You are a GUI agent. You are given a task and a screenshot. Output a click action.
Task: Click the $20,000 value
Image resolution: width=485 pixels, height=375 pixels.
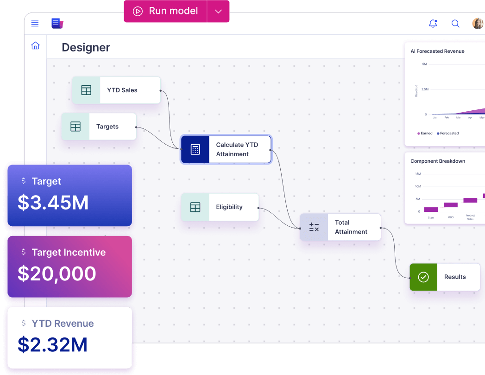coord(57,274)
